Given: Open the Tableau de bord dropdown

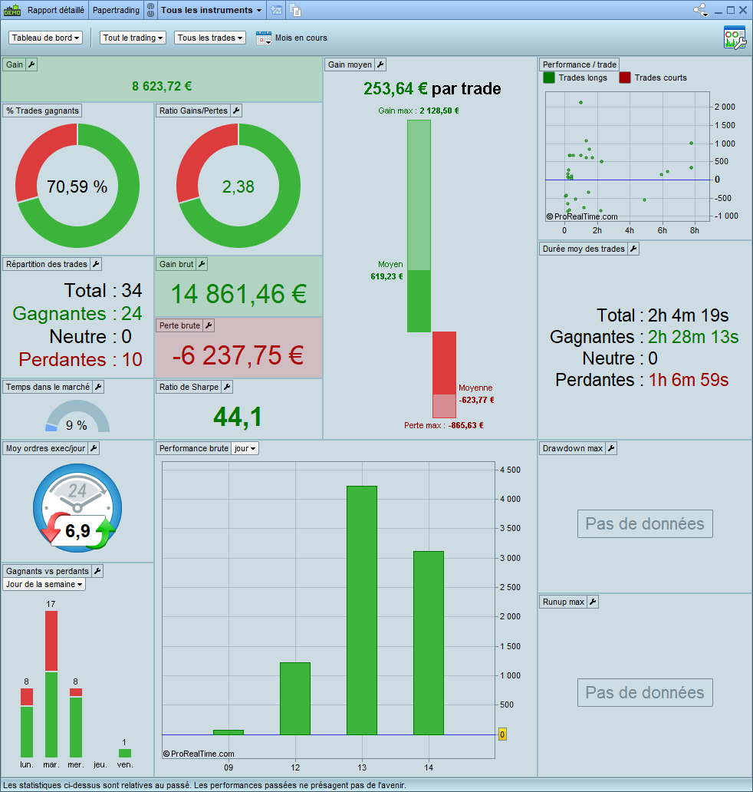Looking at the screenshot, I should (x=45, y=38).
